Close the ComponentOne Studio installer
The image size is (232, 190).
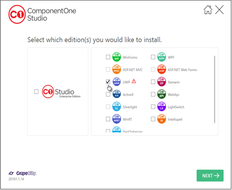click(x=220, y=10)
